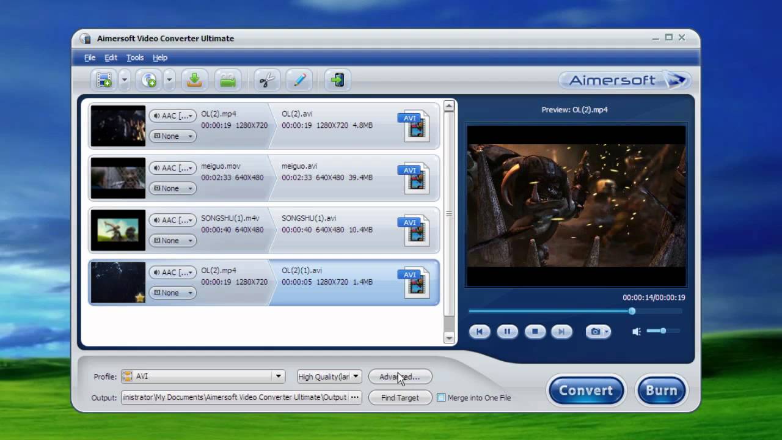Click the Load DVD disc icon
This screenshot has width=782, height=440.
point(149,80)
